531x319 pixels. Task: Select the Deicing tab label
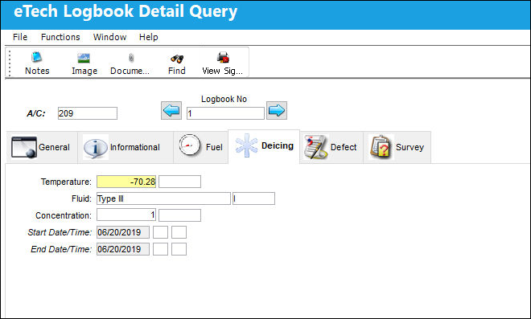click(x=278, y=145)
